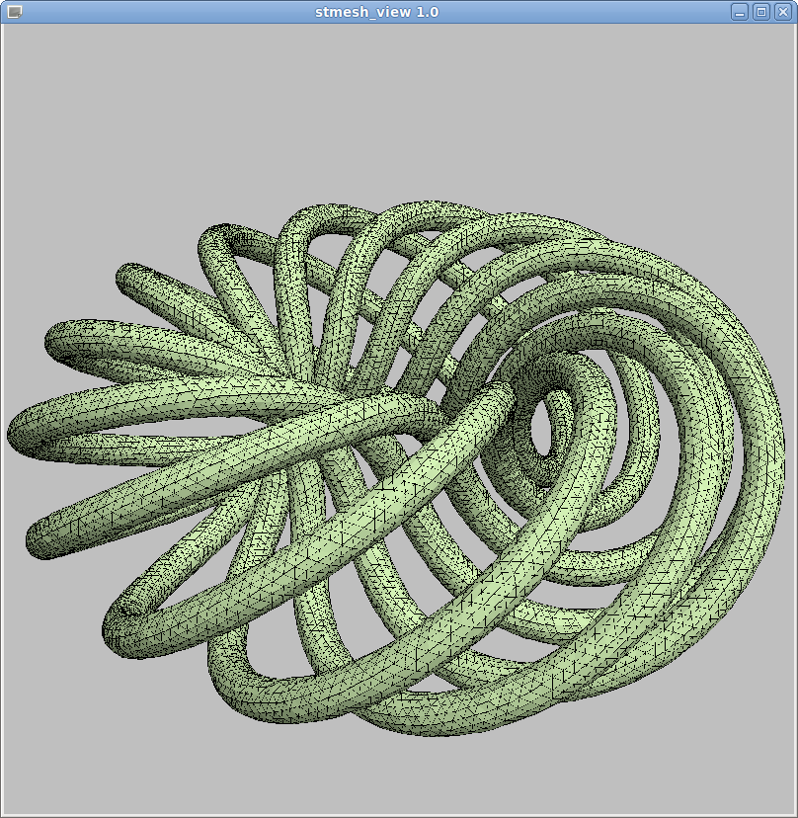Open the window menu icon in title bar
798x818 pixels.
tap(14, 12)
